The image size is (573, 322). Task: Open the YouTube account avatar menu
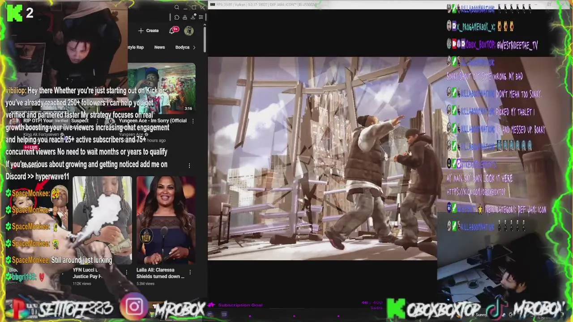pos(189,30)
